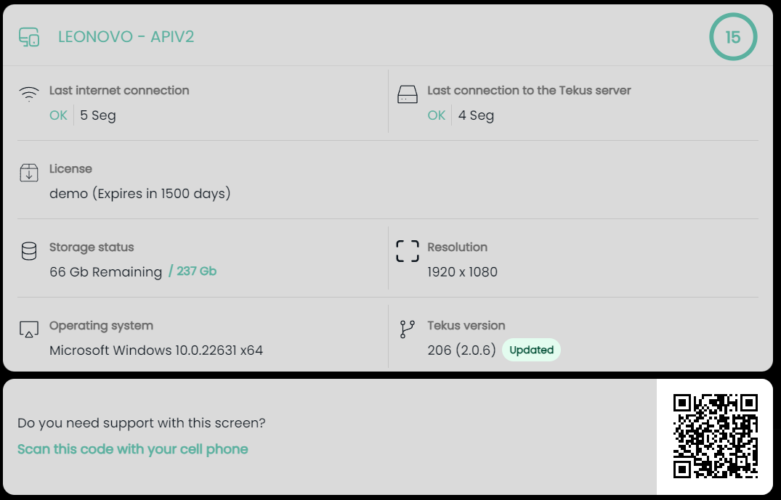Click the 1920 x 1080 resolution value
781x500 pixels.
click(463, 272)
